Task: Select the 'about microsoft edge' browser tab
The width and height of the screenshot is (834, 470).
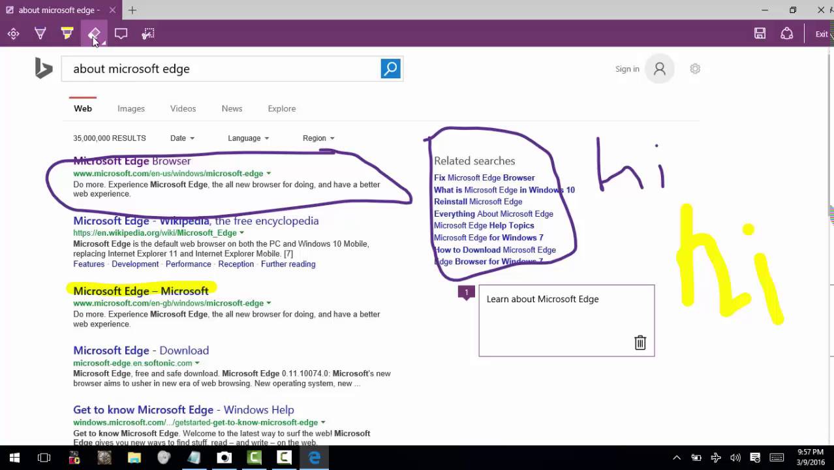Action: pyautogui.click(x=60, y=10)
